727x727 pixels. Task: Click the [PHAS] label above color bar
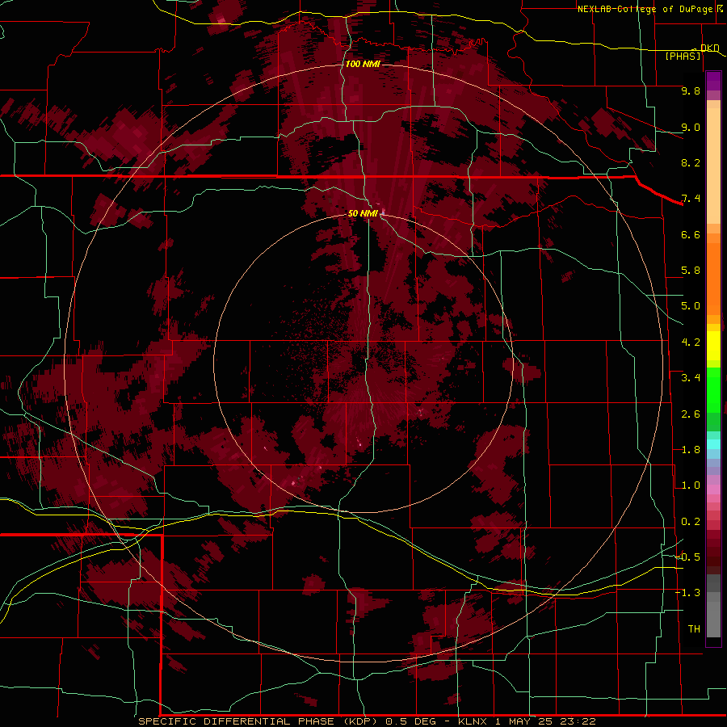click(x=683, y=56)
